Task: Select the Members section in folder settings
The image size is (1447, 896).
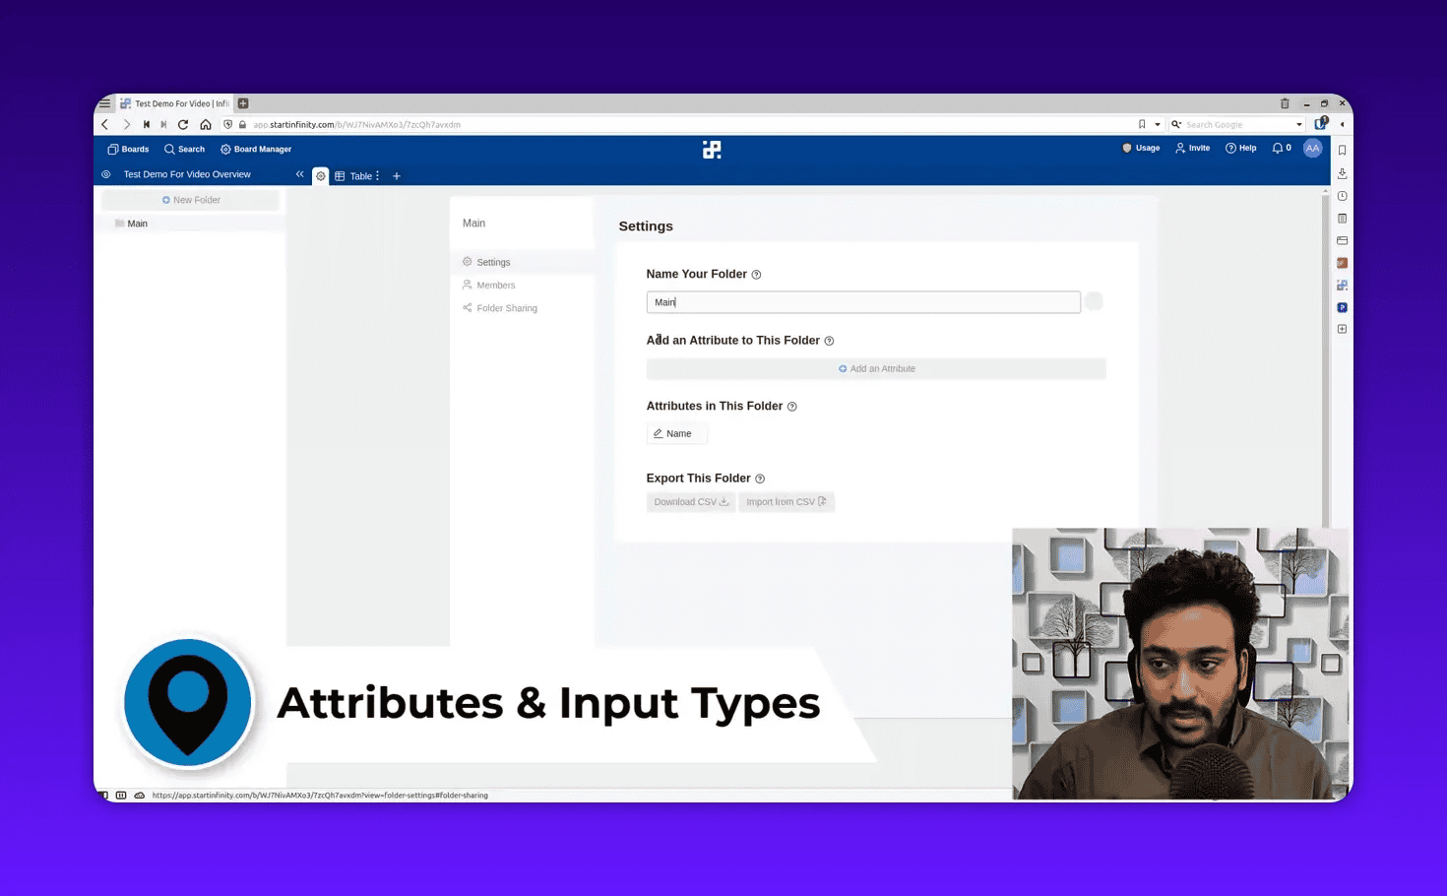Action: pos(495,285)
